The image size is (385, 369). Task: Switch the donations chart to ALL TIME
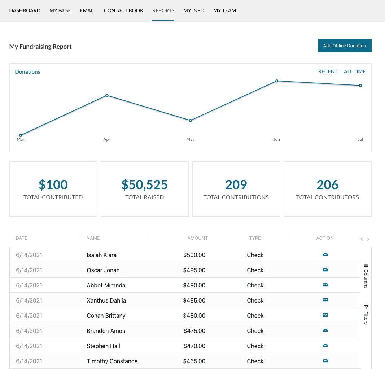pyautogui.click(x=354, y=71)
